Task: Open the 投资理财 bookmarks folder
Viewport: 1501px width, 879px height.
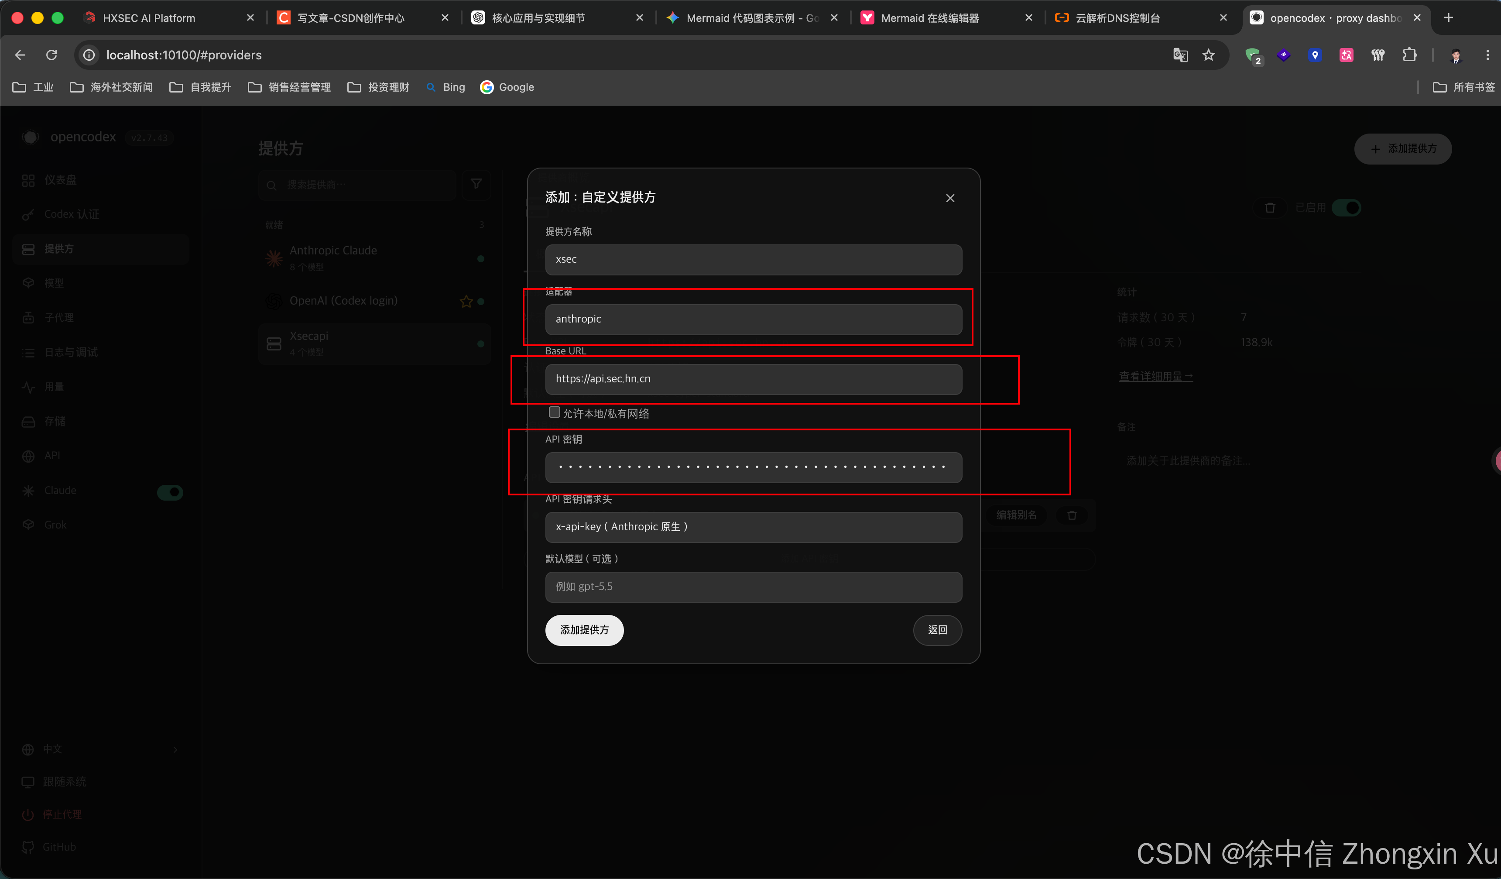Action: pos(378,87)
